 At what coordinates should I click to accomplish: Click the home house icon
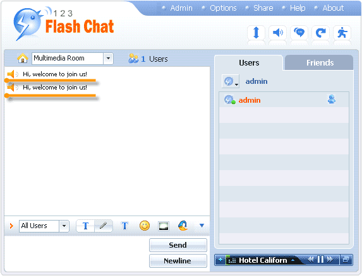pyautogui.click(x=23, y=58)
